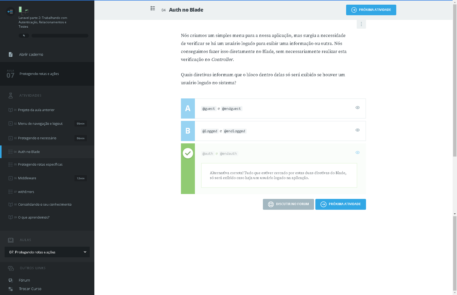Click Discutir no Forum button
The width and height of the screenshot is (457, 295).
tap(288, 204)
